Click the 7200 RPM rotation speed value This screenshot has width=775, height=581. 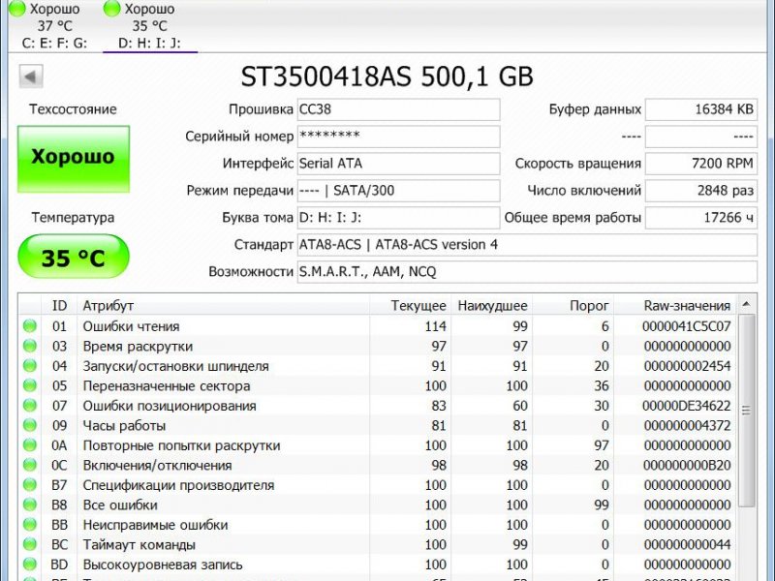pyautogui.click(x=701, y=164)
